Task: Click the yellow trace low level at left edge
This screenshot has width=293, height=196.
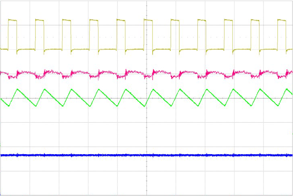Action: point(4,49)
